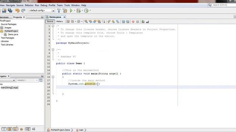The image size is (236, 132).
Task: Open the Source menu
Action: coord(20,5)
